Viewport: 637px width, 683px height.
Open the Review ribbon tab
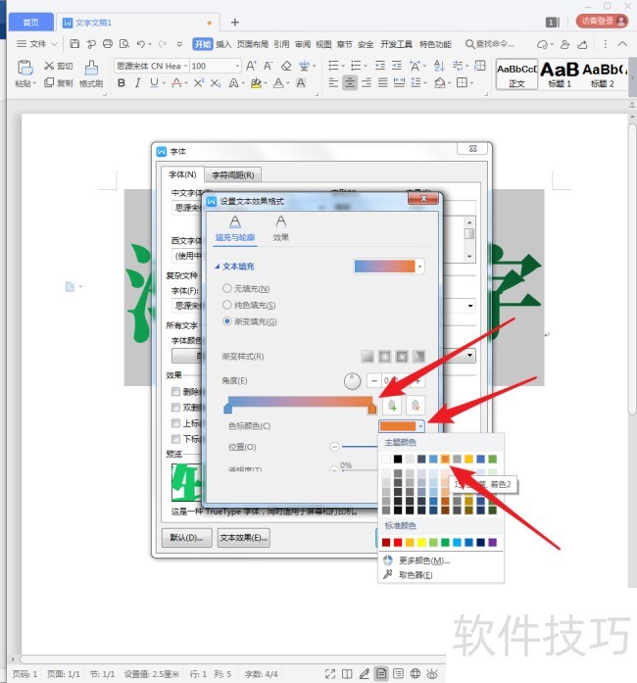pyautogui.click(x=303, y=44)
